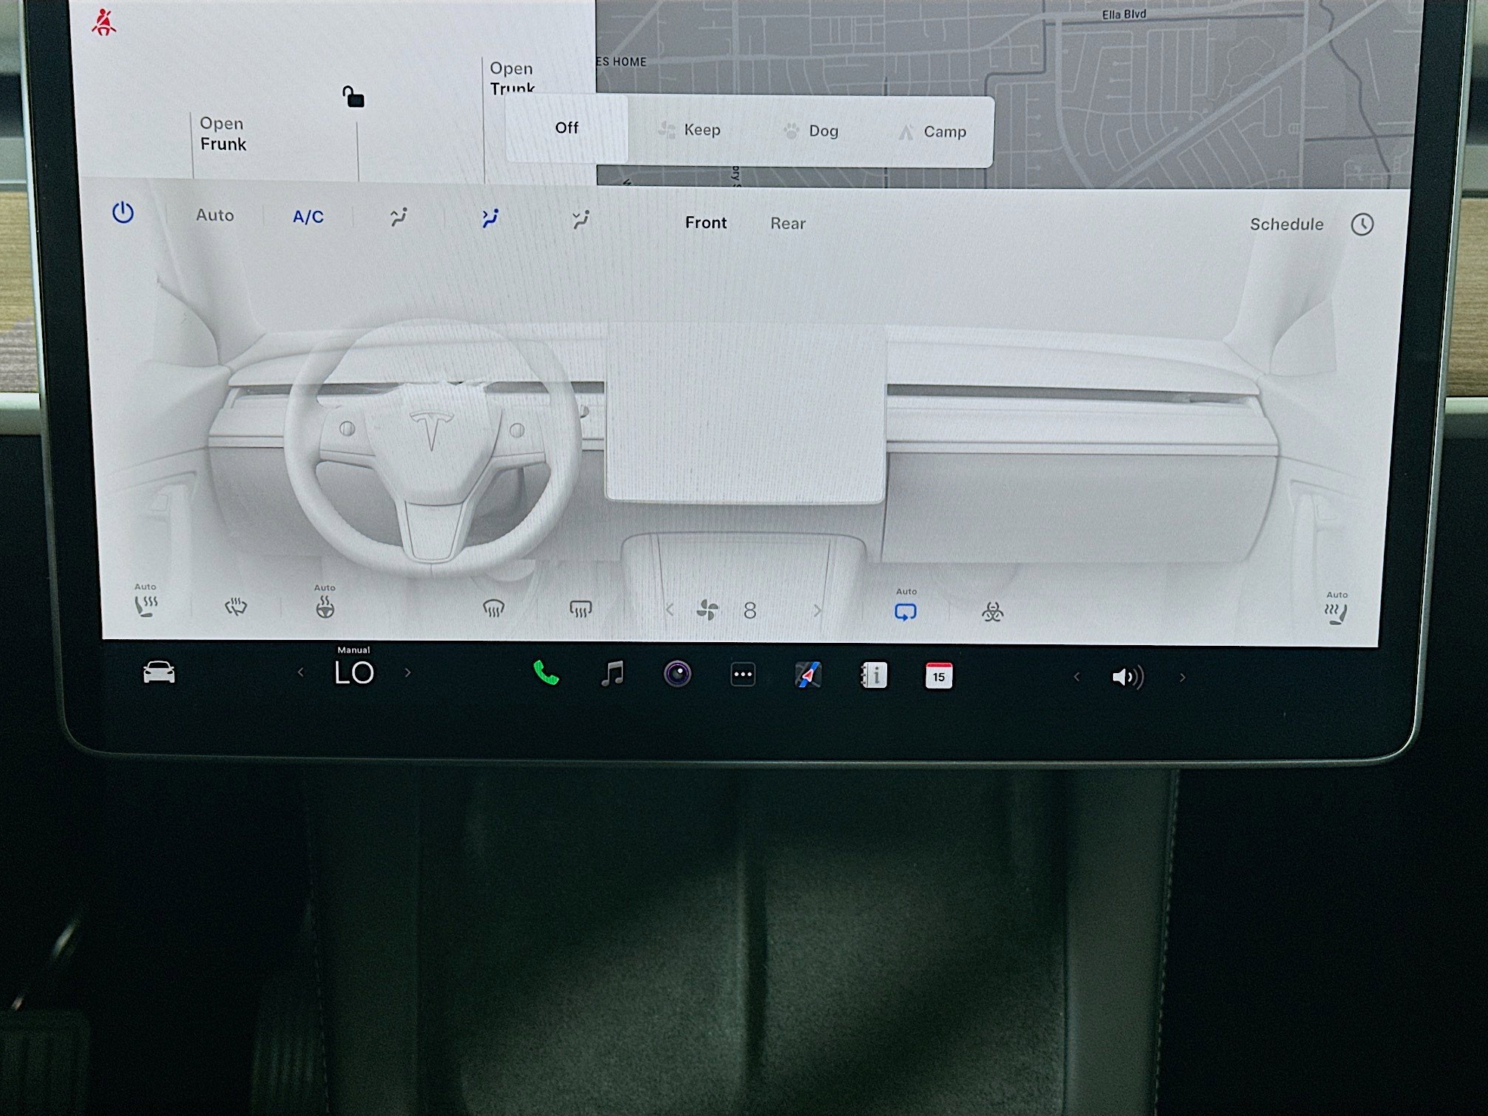Raise cabin temperature from LO

point(408,672)
